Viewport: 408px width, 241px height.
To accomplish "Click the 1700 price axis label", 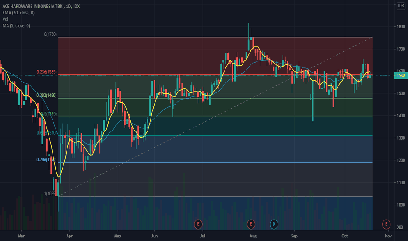I will [401, 49].
